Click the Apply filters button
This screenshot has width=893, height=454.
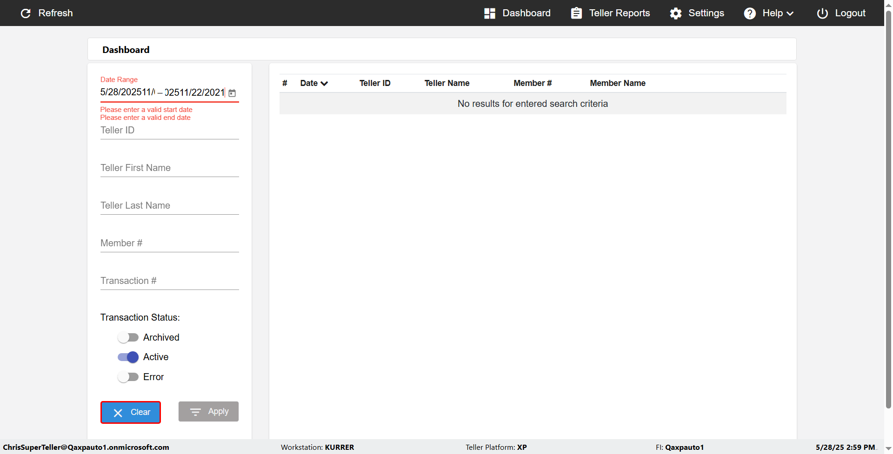208,412
